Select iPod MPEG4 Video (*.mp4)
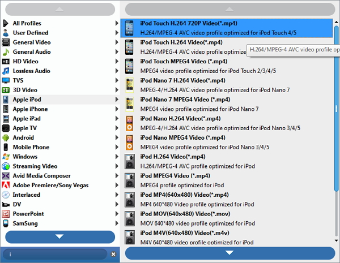The height and width of the screenshot is (263, 340). [226, 180]
